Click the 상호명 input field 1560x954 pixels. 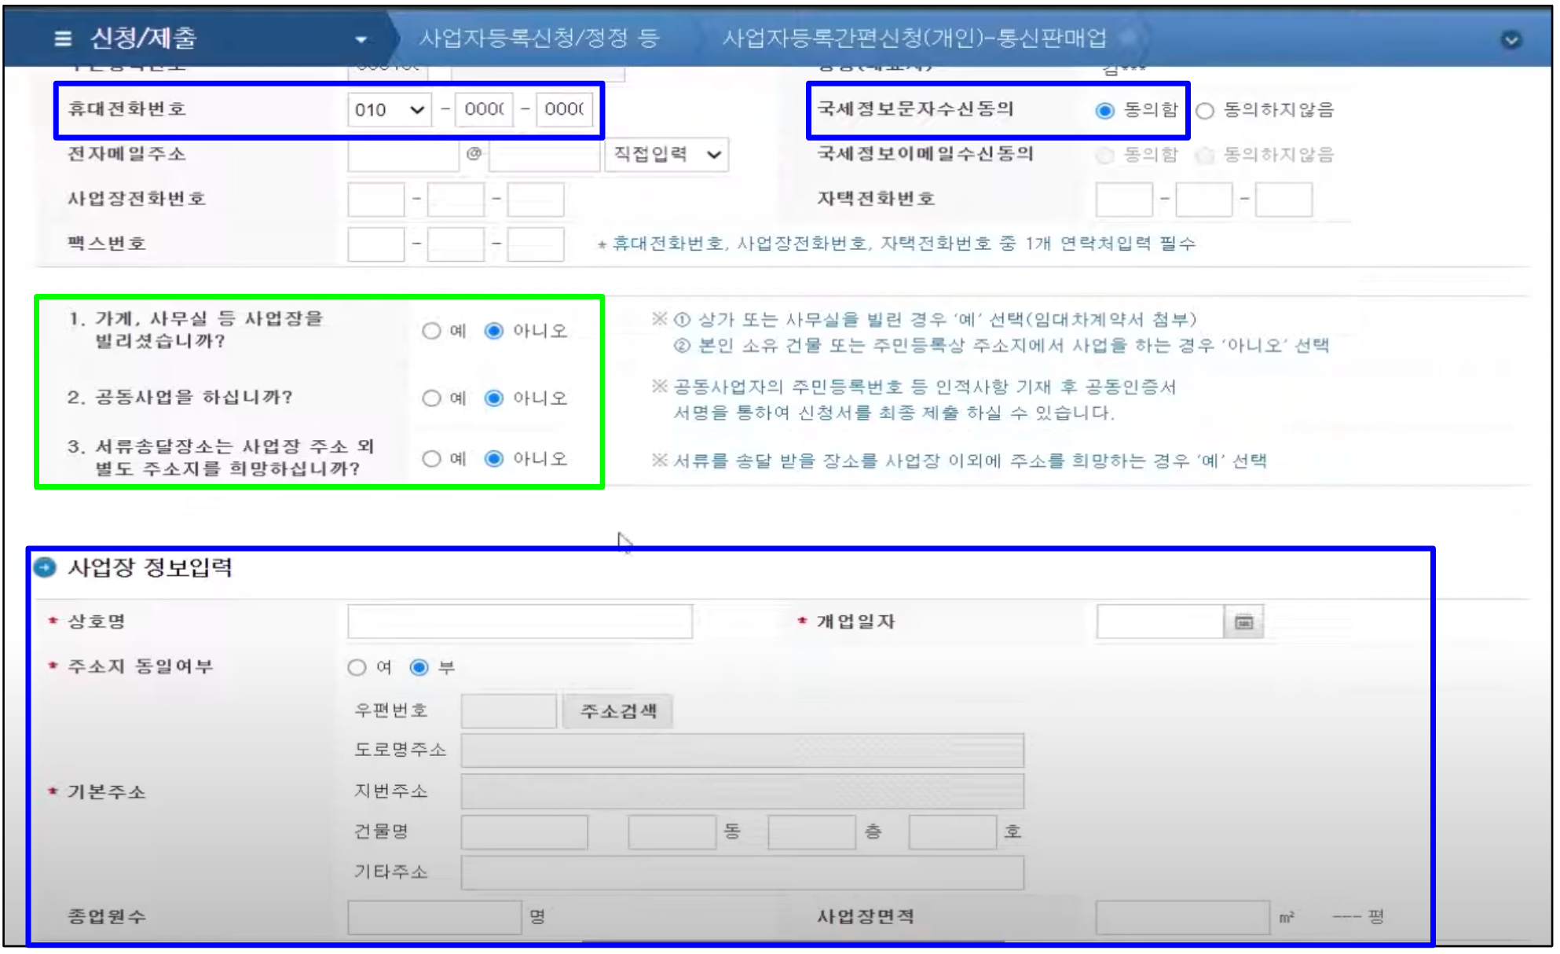click(519, 622)
